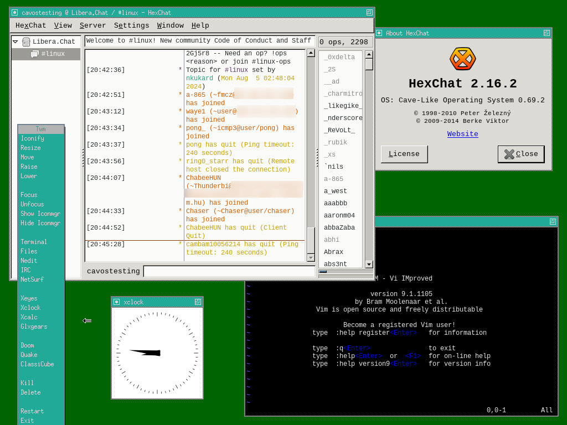567x425 pixels.
Task: Click the channel icon beside #linux
Action: pyautogui.click(x=34, y=54)
